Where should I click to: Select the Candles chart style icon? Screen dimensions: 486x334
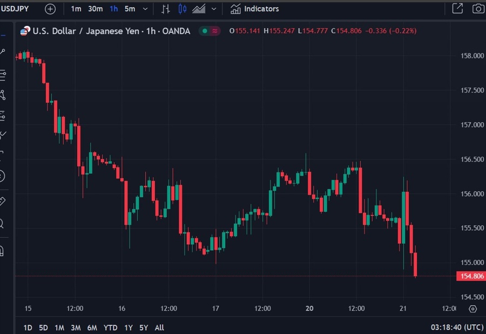pos(183,9)
